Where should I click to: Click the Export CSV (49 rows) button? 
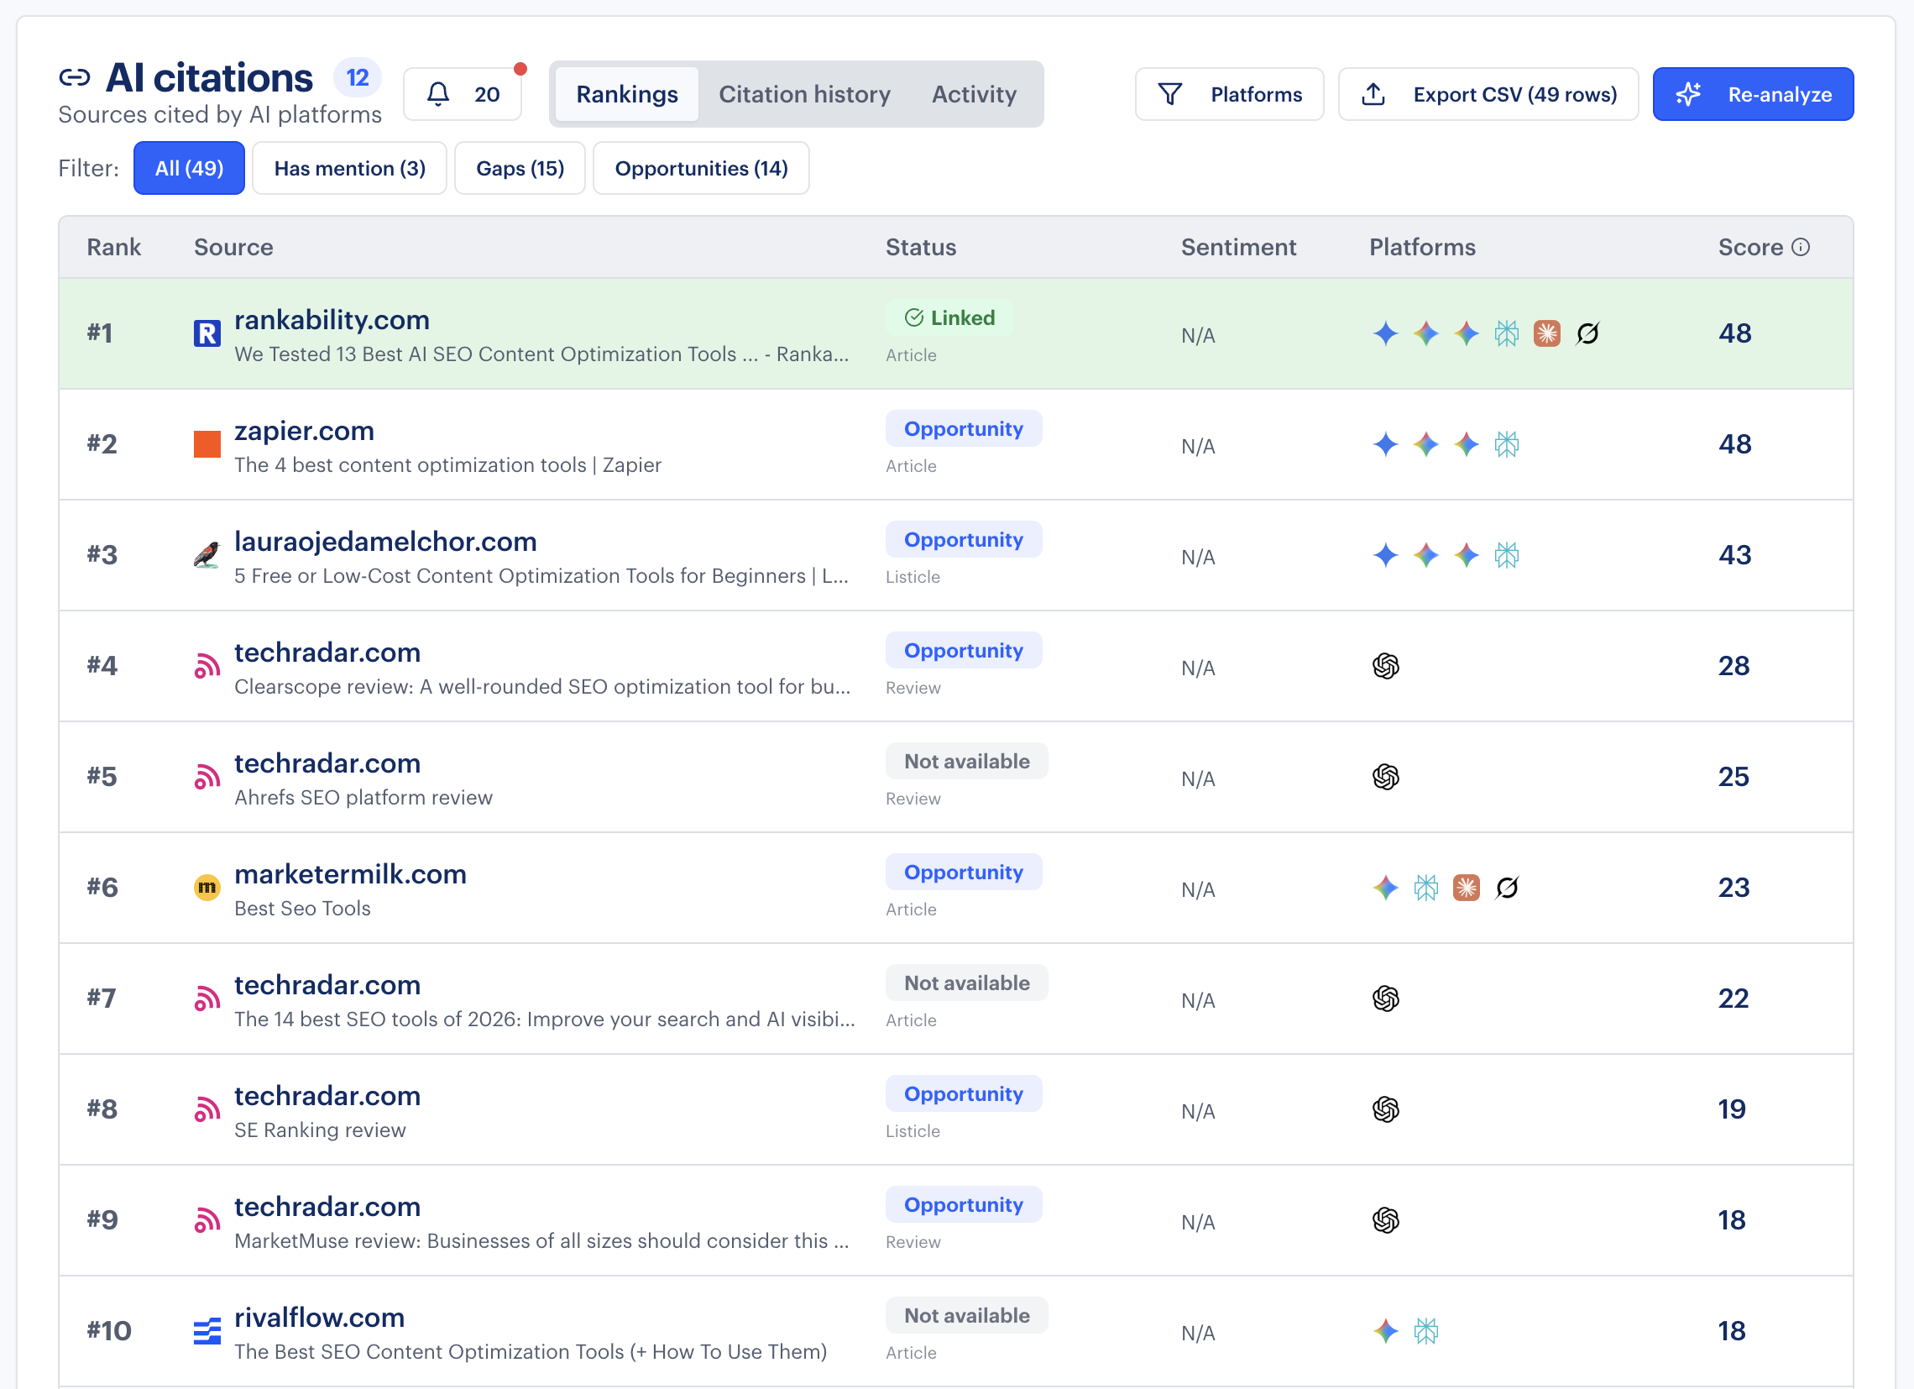[1488, 94]
